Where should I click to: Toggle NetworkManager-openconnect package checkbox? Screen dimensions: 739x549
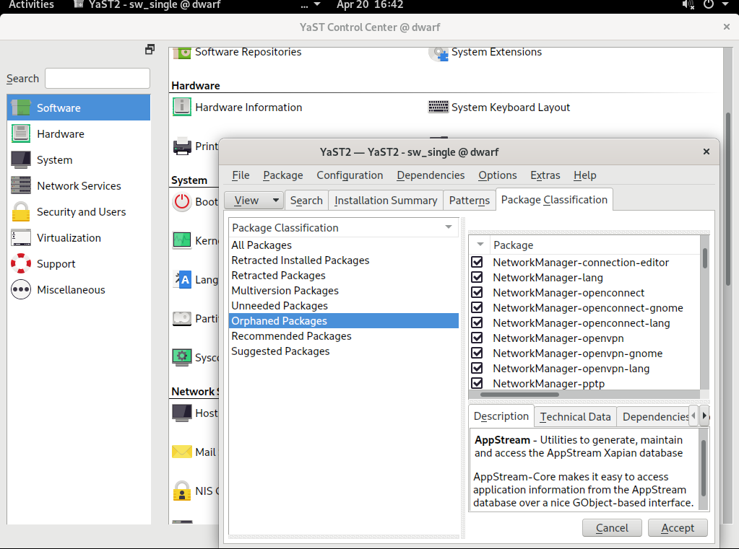(477, 292)
